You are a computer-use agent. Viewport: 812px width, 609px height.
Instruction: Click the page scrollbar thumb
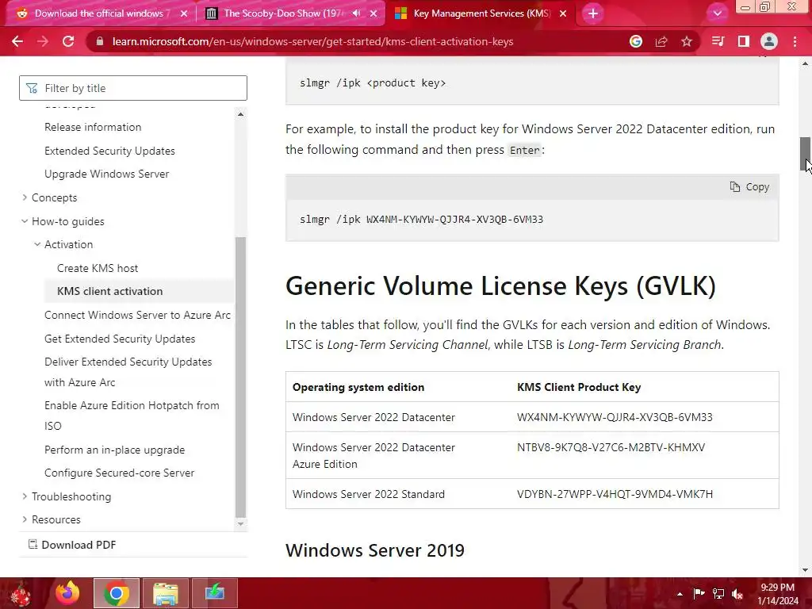(806, 154)
